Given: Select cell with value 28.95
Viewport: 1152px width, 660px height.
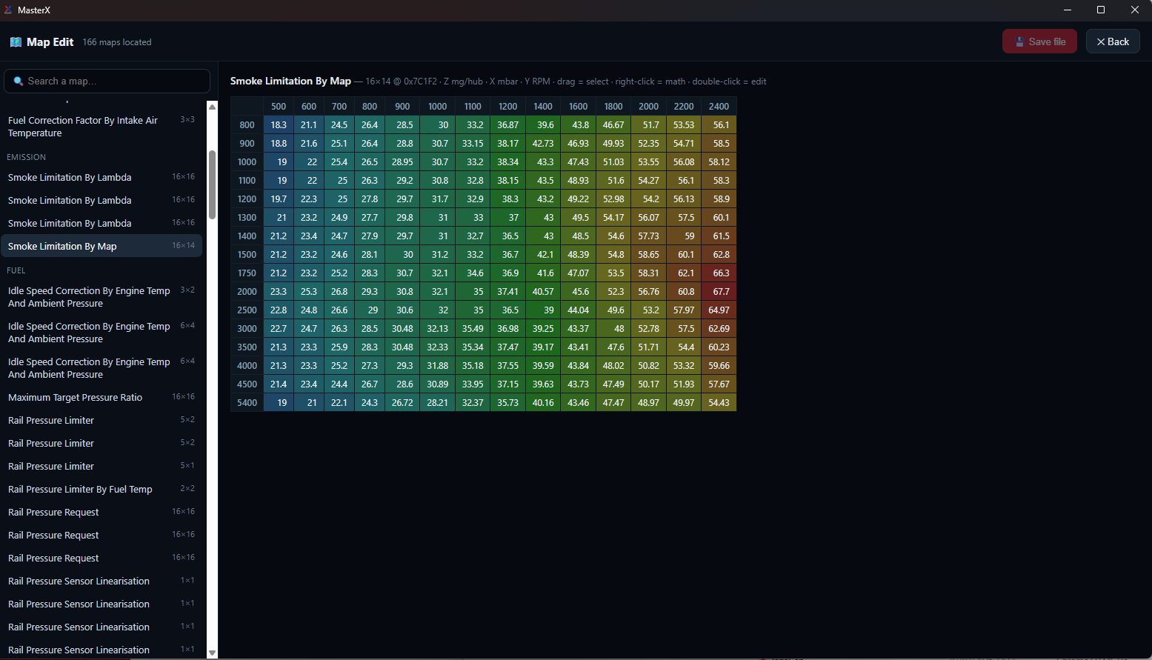Looking at the screenshot, I should [x=402, y=162].
